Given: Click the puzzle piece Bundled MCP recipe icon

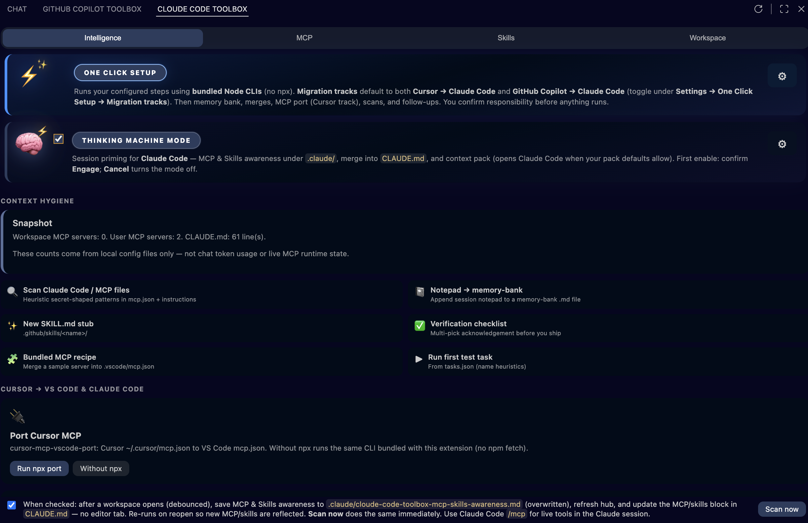Looking at the screenshot, I should tap(12, 359).
